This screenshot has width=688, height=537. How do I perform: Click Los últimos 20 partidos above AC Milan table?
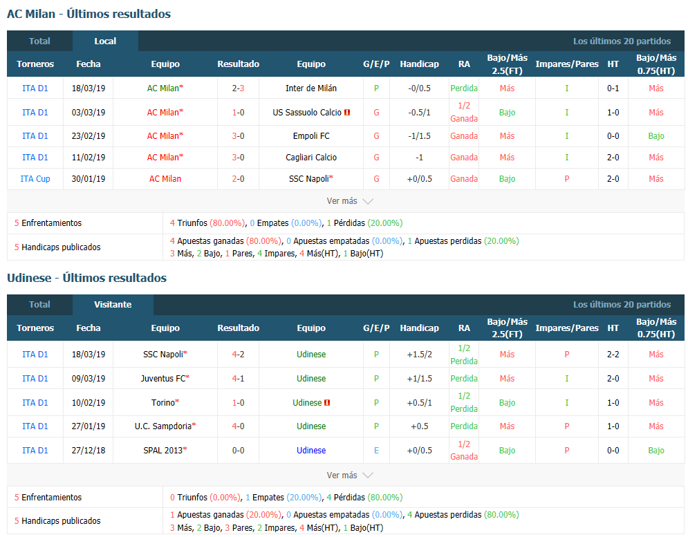[622, 41]
